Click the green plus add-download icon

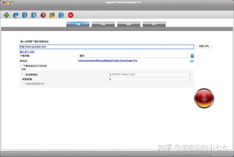tap(7, 15)
